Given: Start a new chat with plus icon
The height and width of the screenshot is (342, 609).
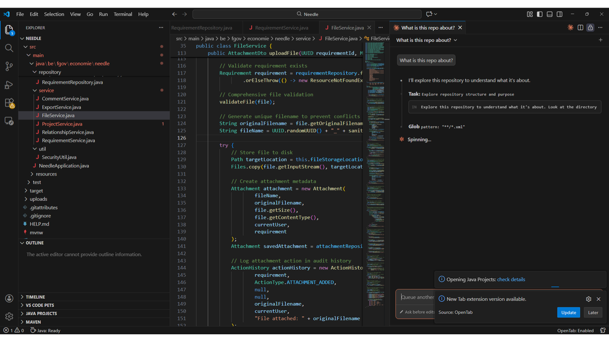Looking at the screenshot, I should [x=600, y=40].
